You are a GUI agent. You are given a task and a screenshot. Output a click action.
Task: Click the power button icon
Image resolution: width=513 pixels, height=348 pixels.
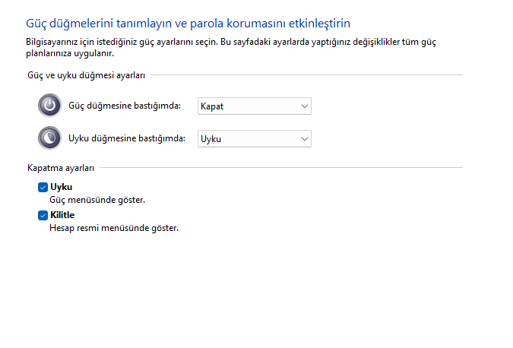pos(49,106)
